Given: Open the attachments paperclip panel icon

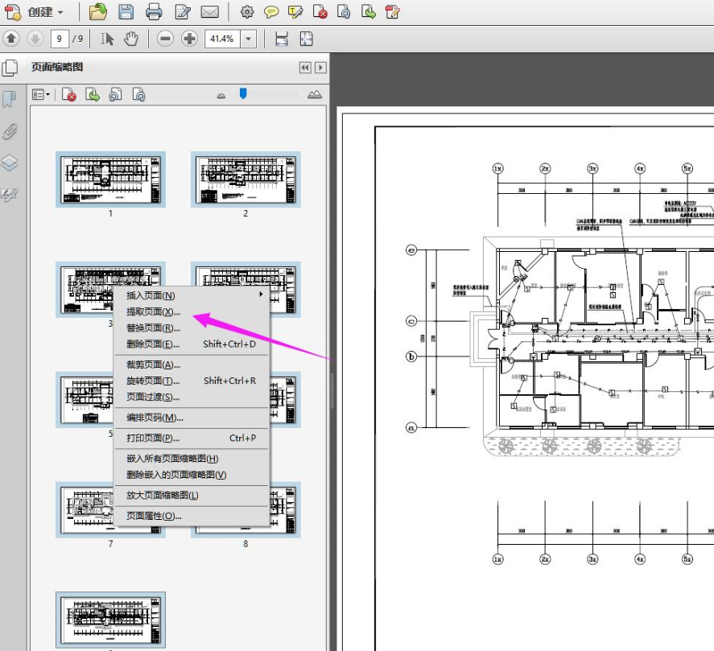Looking at the screenshot, I should 10,131.
